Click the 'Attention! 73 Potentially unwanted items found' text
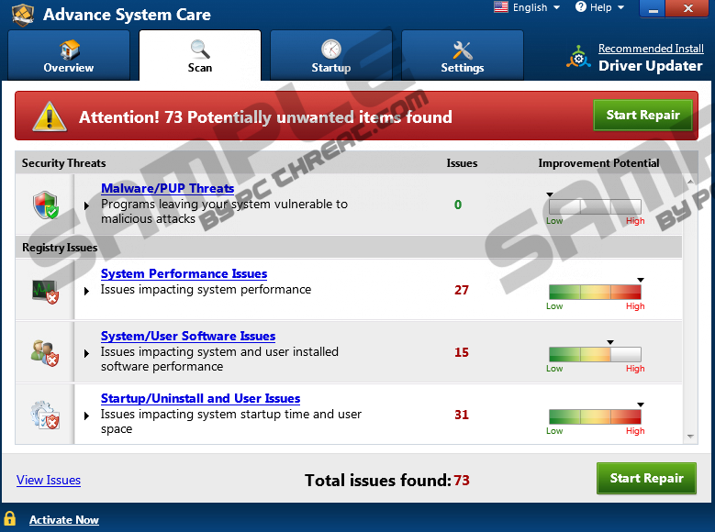Image resolution: width=715 pixels, height=532 pixels. (265, 117)
